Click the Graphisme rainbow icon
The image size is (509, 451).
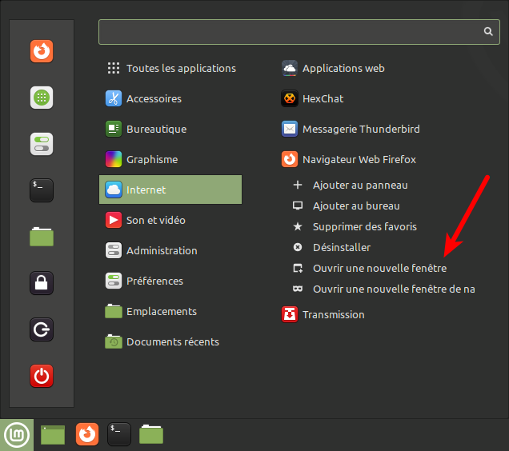(114, 159)
